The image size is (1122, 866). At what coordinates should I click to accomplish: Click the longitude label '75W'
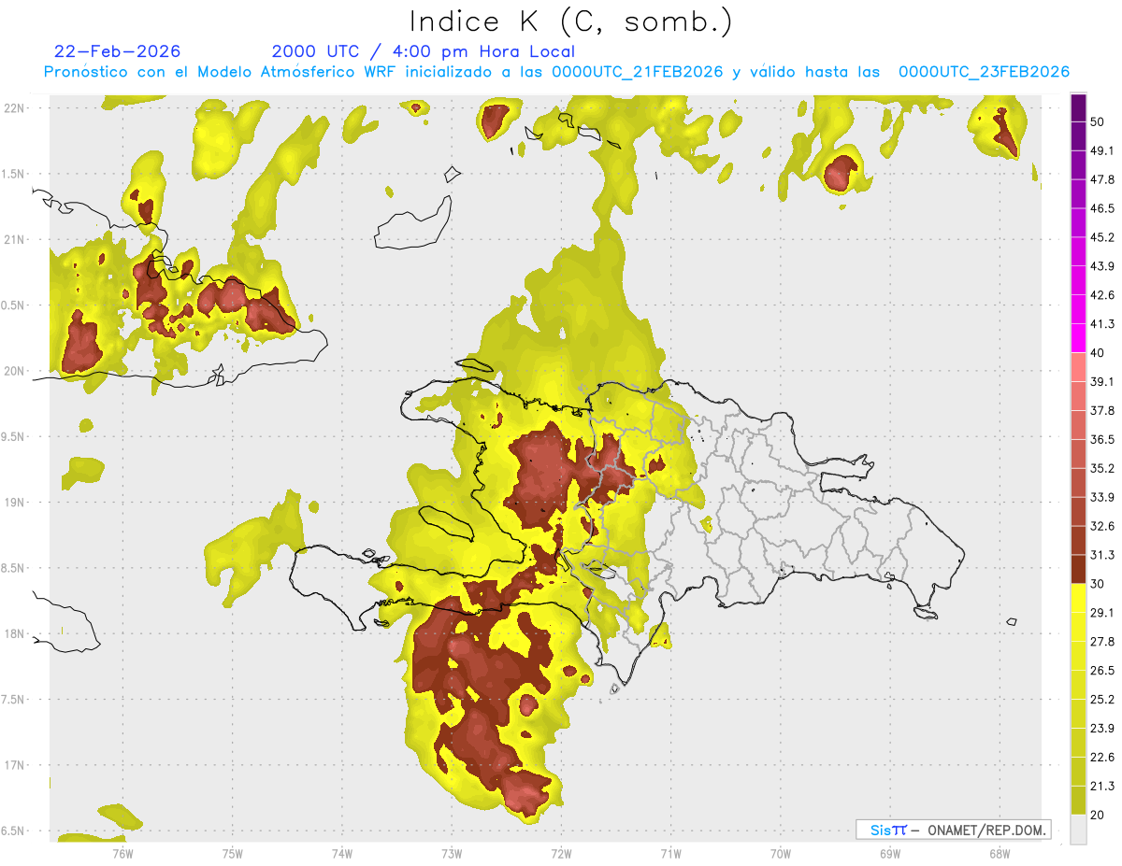tap(233, 853)
